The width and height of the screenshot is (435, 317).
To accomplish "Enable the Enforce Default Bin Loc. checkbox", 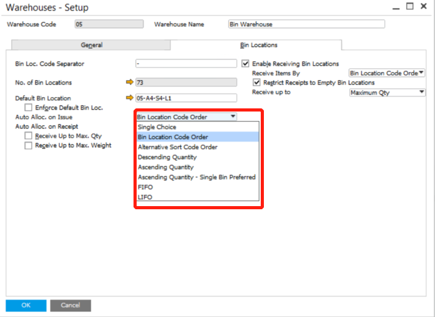I will click(28, 108).
